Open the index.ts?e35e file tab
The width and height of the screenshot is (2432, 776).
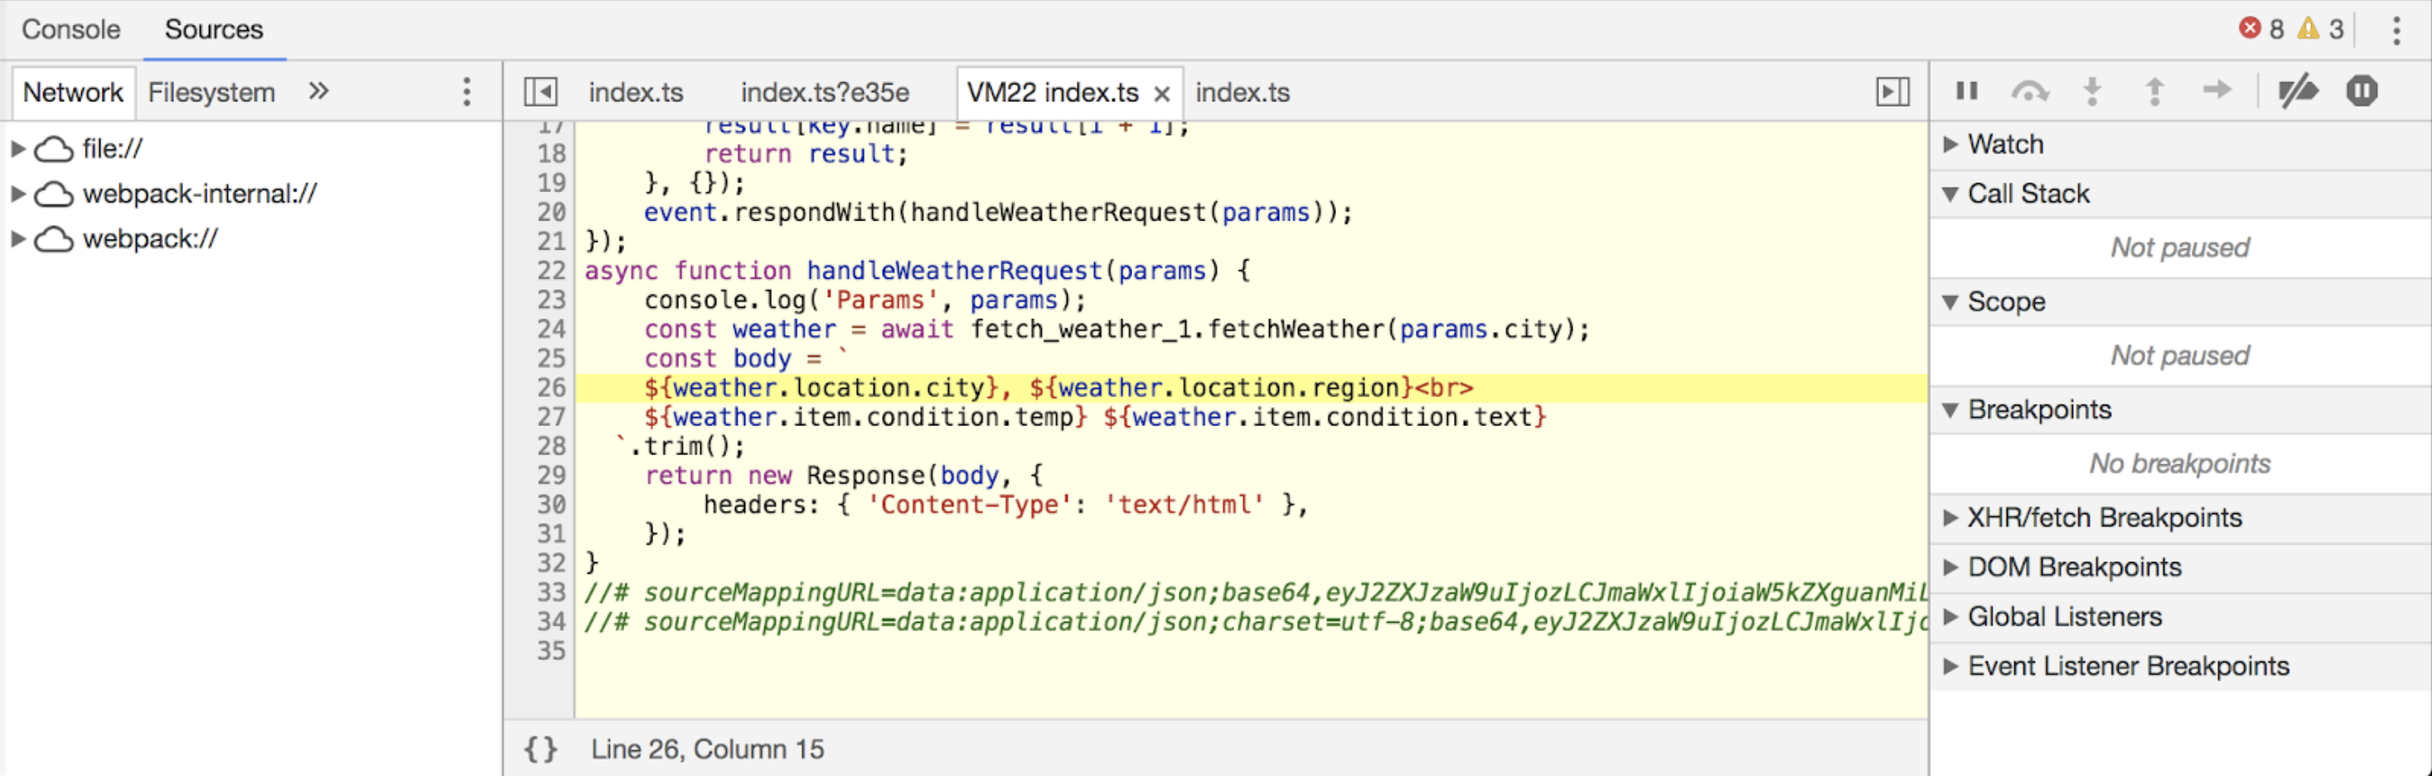824,93
